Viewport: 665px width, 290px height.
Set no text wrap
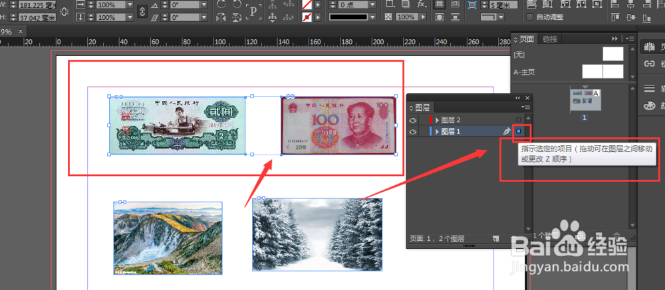440,4
